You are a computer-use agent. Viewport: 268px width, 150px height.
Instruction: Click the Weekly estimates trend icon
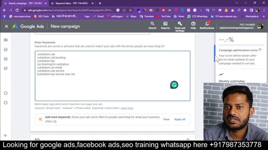(221, 74)
